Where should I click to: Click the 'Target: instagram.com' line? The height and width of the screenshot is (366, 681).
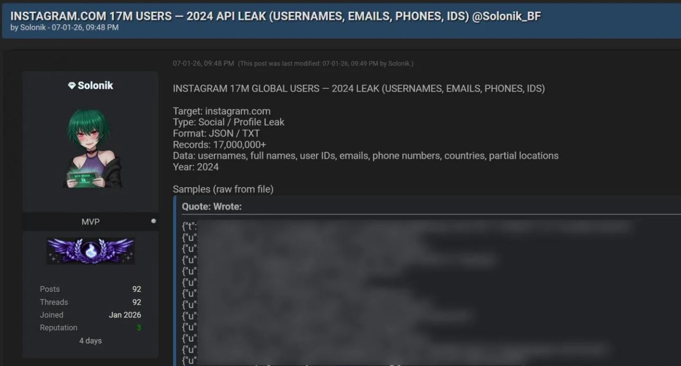pos(222,111)
